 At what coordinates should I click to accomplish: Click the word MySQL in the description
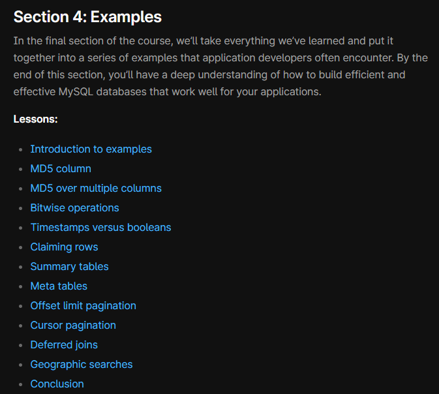76,92
